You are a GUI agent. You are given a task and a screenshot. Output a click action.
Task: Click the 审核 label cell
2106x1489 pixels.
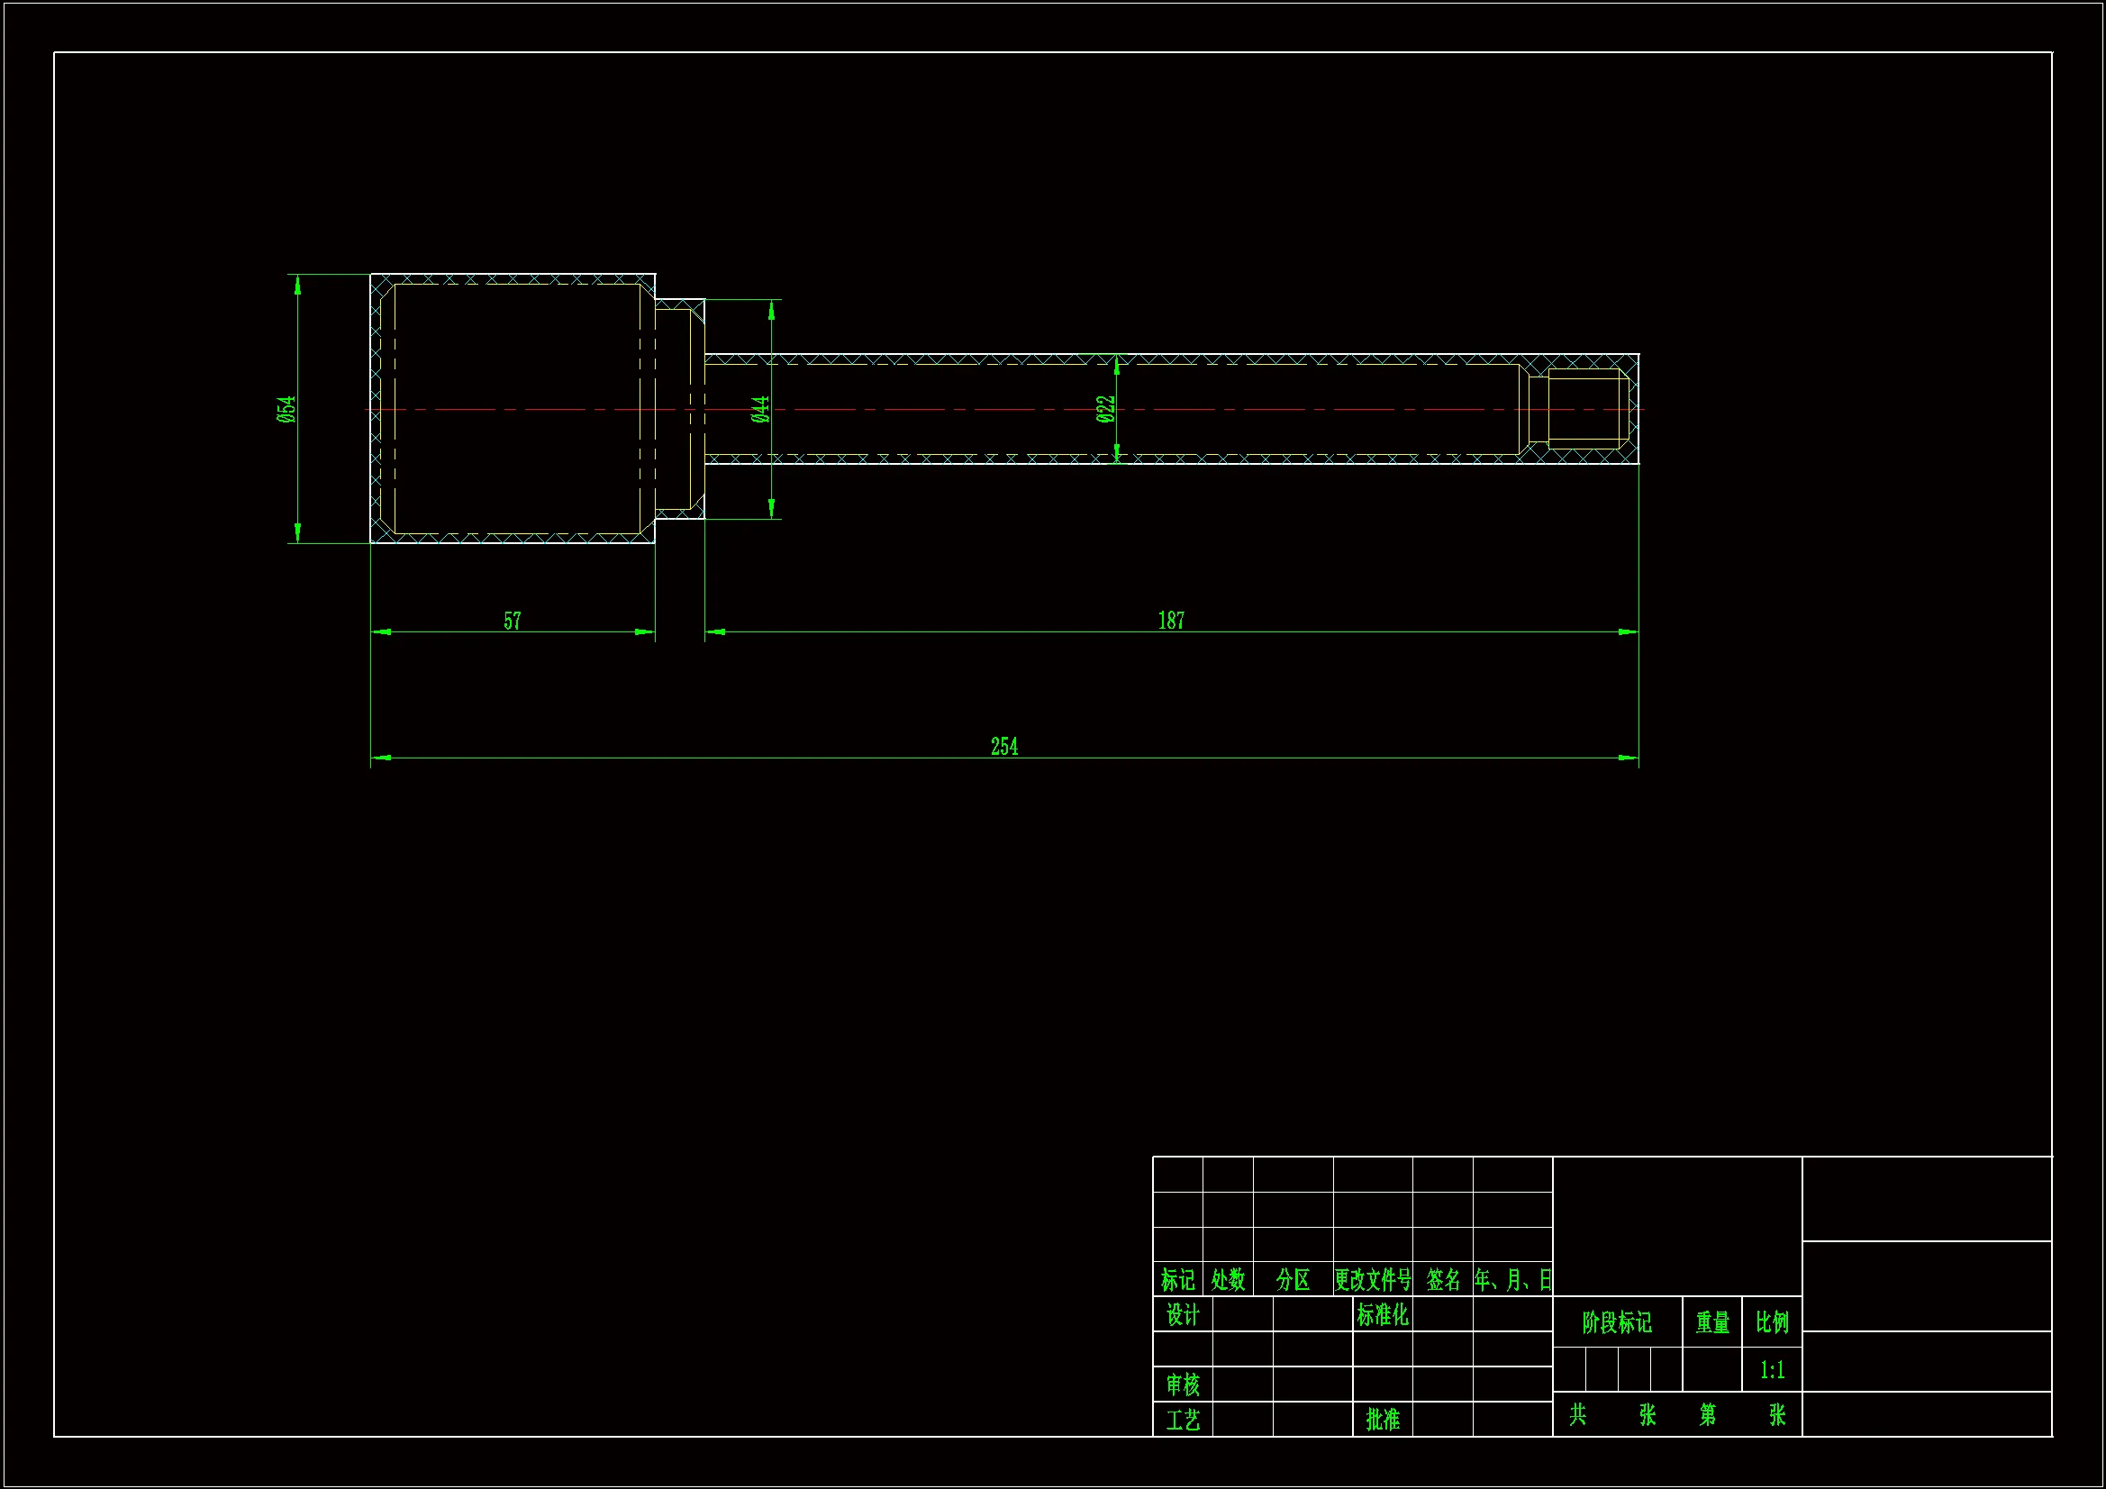[1183, 1384]
